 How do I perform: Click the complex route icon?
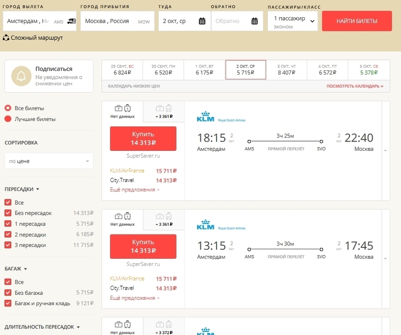pyautogui.click(x=6, y=38)
